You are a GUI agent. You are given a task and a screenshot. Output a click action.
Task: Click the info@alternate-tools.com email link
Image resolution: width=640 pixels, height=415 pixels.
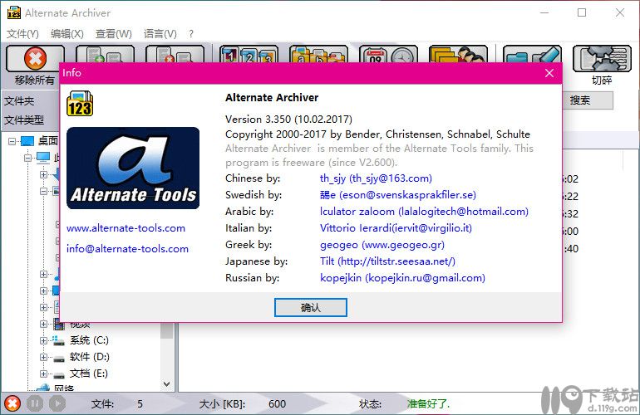pyautogui.click(x=127, y=249)
